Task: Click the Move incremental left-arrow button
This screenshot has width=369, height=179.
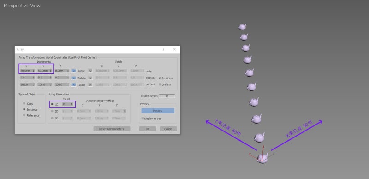Action: 74,71
